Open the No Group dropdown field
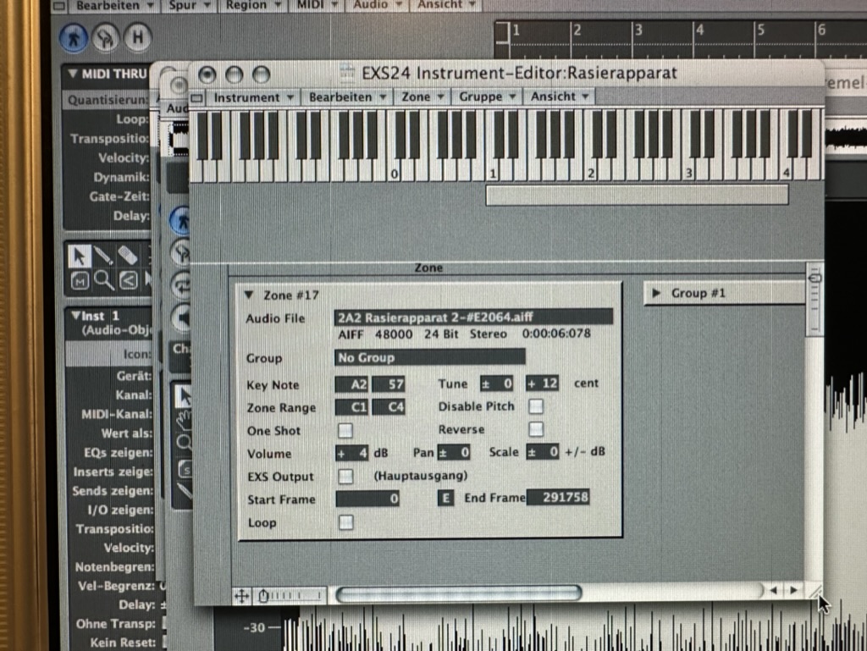Image resolution: width=867 pixels, height=651 pixels. point(429,358)
